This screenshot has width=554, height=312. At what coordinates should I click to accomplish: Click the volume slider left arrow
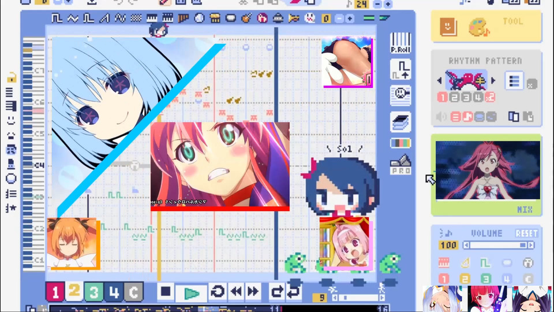click(466, 245)
